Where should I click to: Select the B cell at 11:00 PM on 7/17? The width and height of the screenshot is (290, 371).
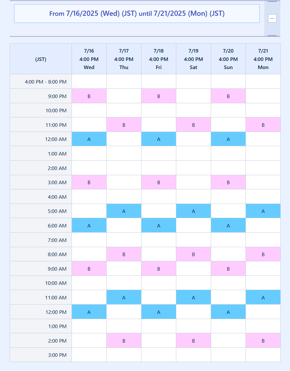pos(124,125)
